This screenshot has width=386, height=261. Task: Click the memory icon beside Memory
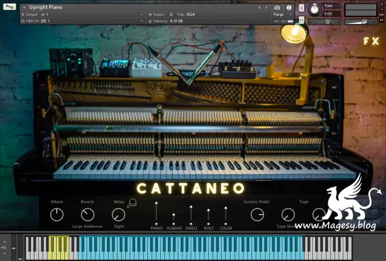[x=150, y=22]
